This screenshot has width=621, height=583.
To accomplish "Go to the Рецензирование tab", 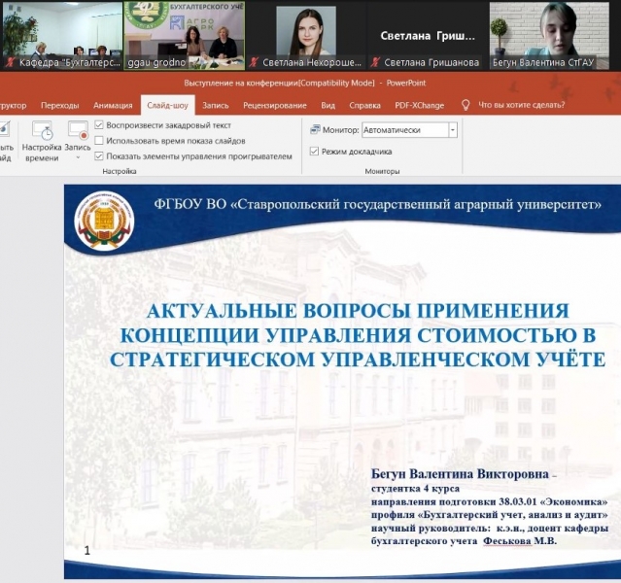I will [x=275, y=105].
